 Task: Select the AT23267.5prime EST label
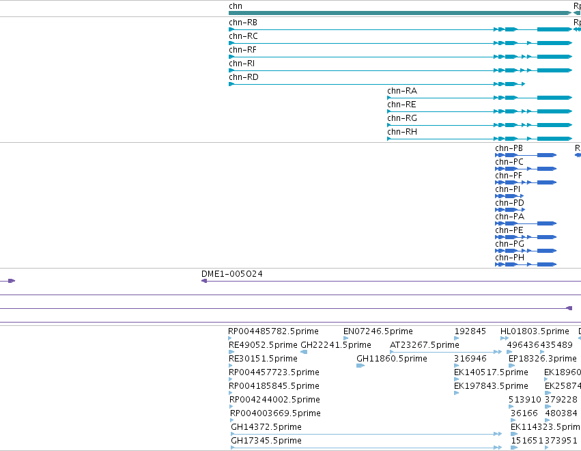click(425, 345)
